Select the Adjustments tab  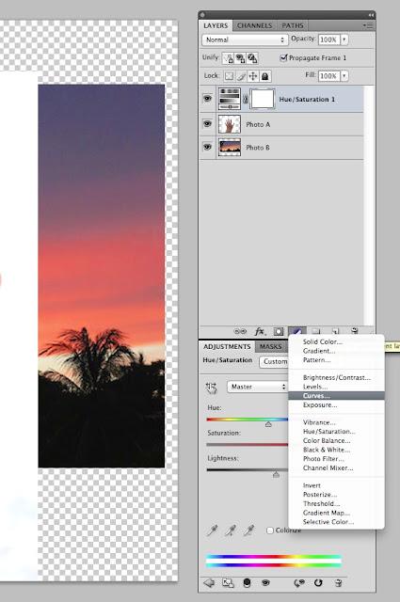(x=227, y=346)
